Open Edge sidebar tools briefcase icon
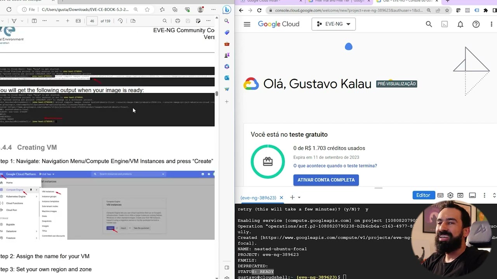Image resolution: width=497 pixels, height=279 pixels. [x=227, y=44]
